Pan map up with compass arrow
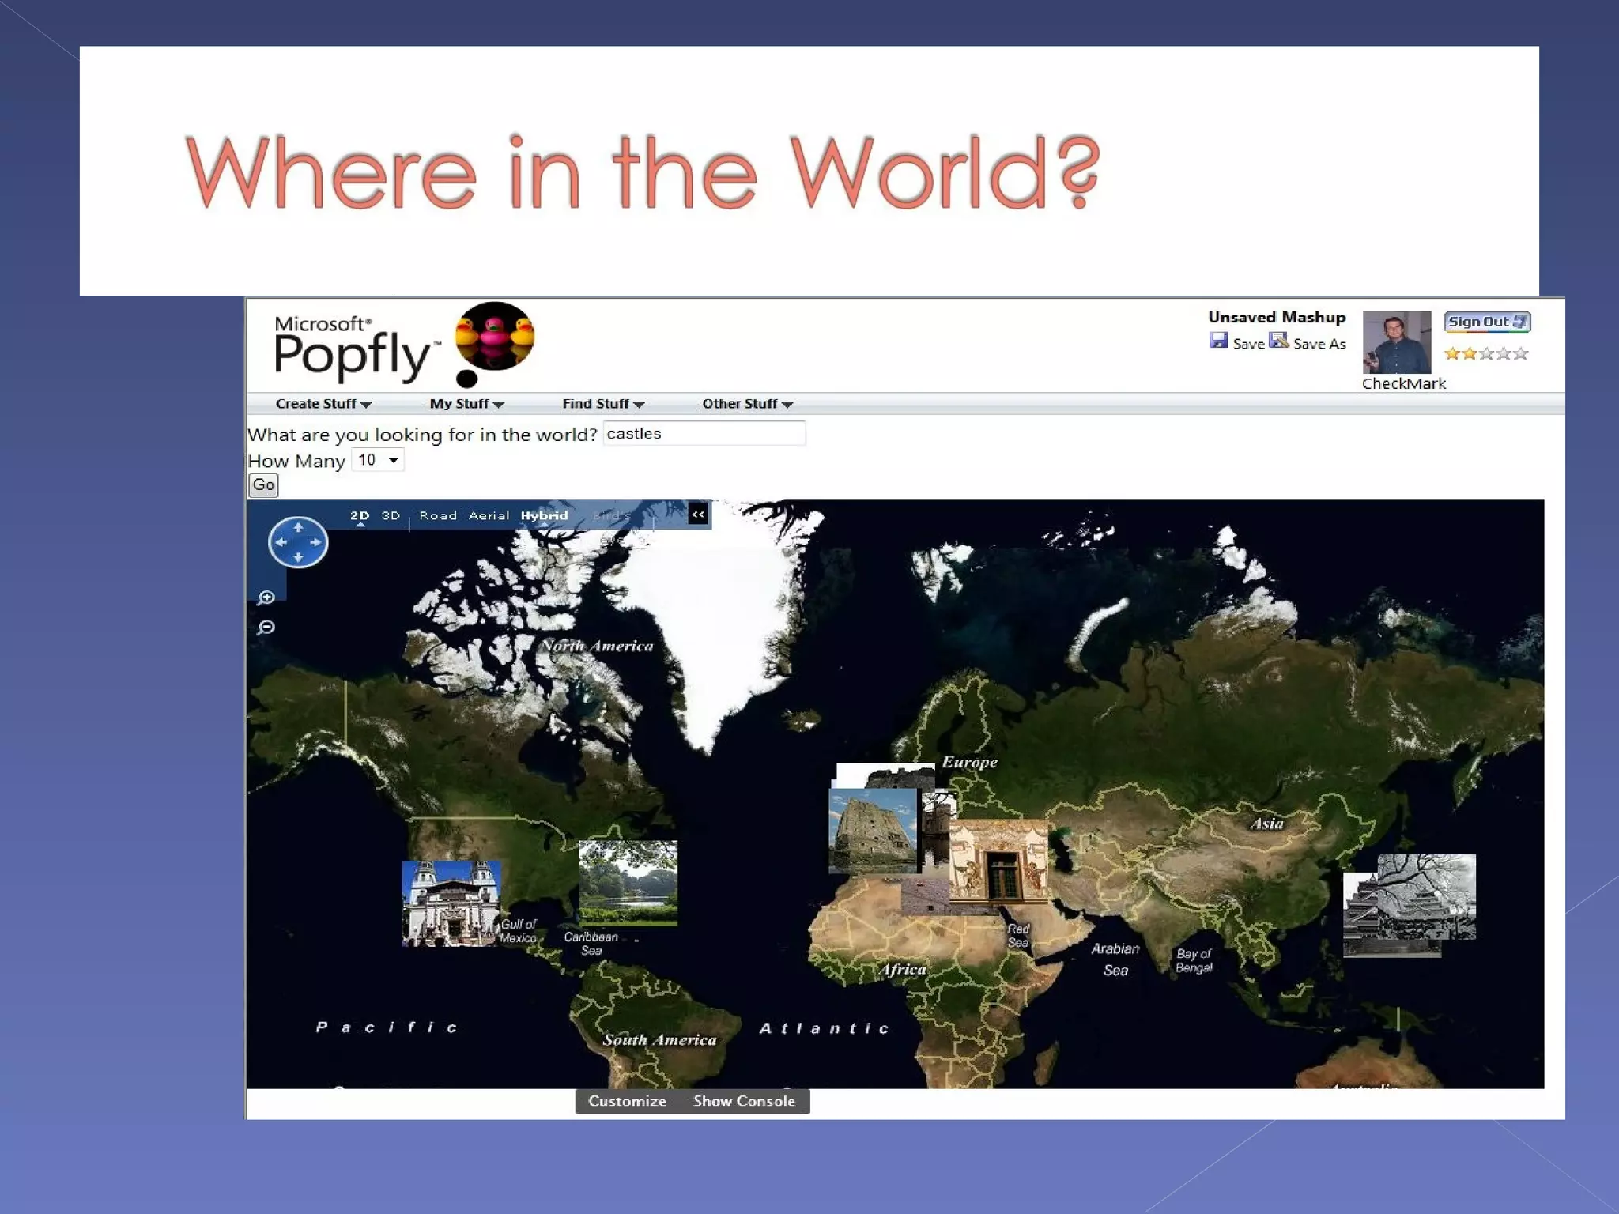 (x=298, y=526)
